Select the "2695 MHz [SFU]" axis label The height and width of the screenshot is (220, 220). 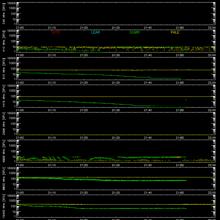(x=4, y=123)
